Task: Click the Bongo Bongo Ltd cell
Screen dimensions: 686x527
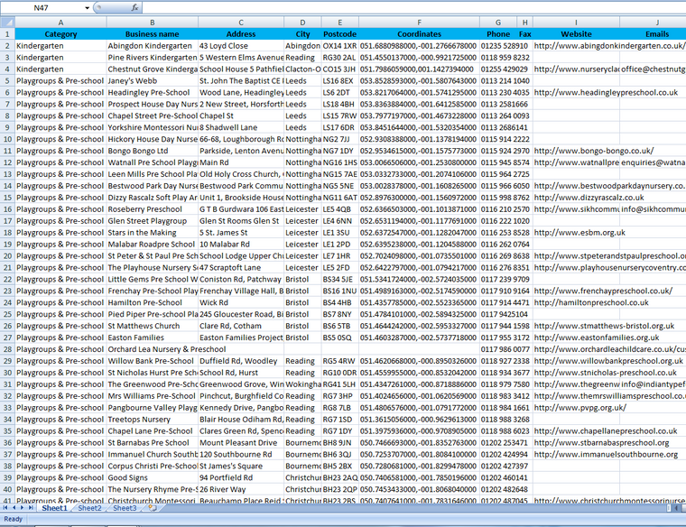Action: click(153, 151)
